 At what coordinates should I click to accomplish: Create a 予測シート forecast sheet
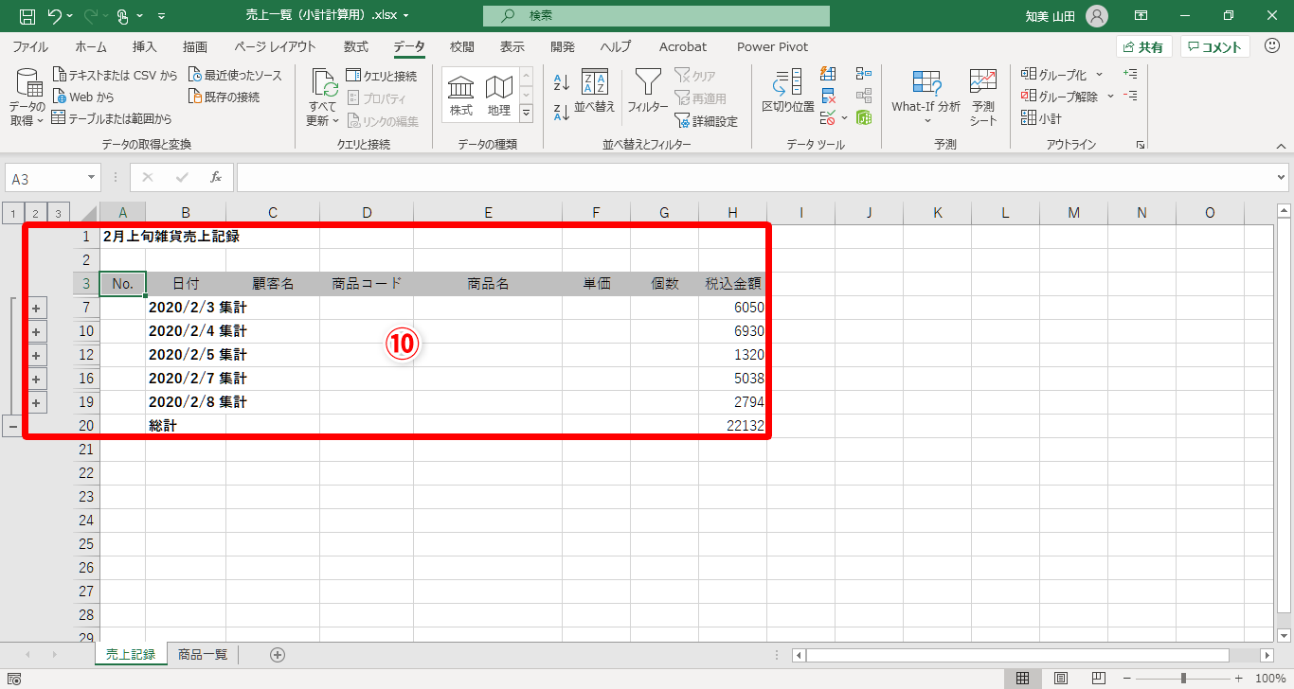coord(983,97)
